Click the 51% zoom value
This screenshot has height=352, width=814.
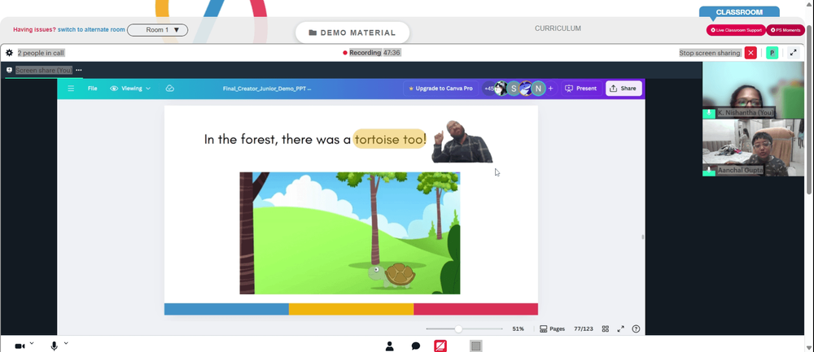tap(518, 328)
